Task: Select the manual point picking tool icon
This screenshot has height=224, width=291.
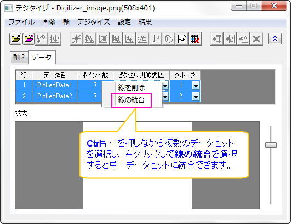Action: tap(77, 39)
